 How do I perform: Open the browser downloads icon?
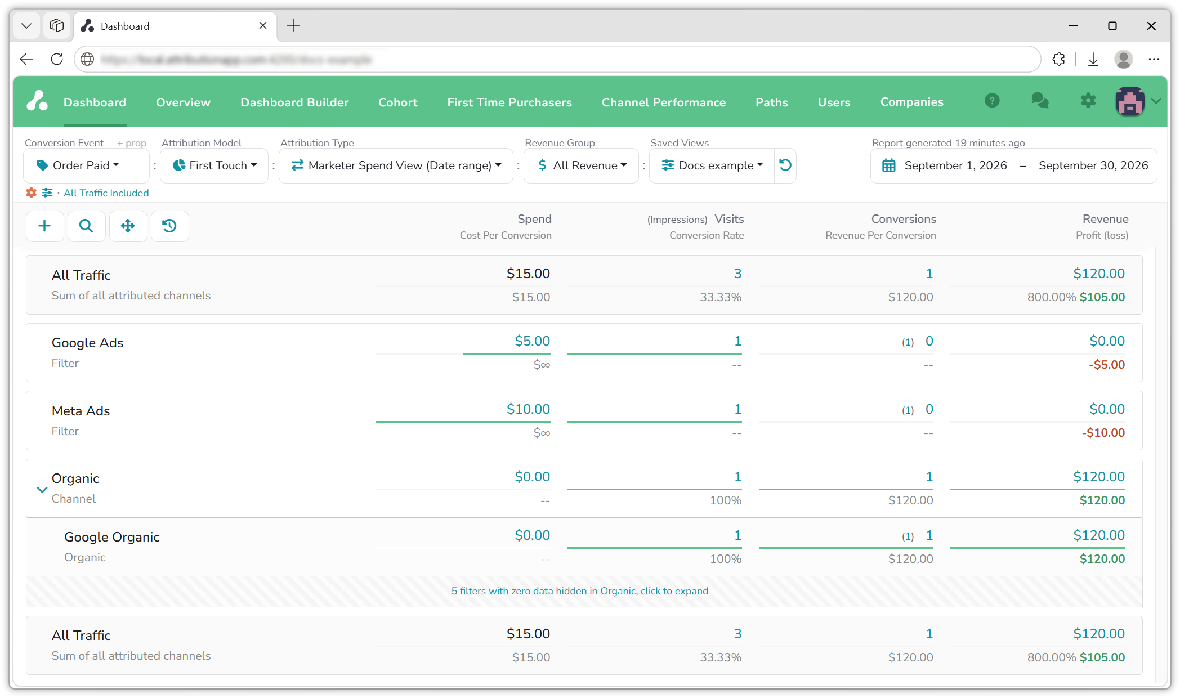(1093, 59)
